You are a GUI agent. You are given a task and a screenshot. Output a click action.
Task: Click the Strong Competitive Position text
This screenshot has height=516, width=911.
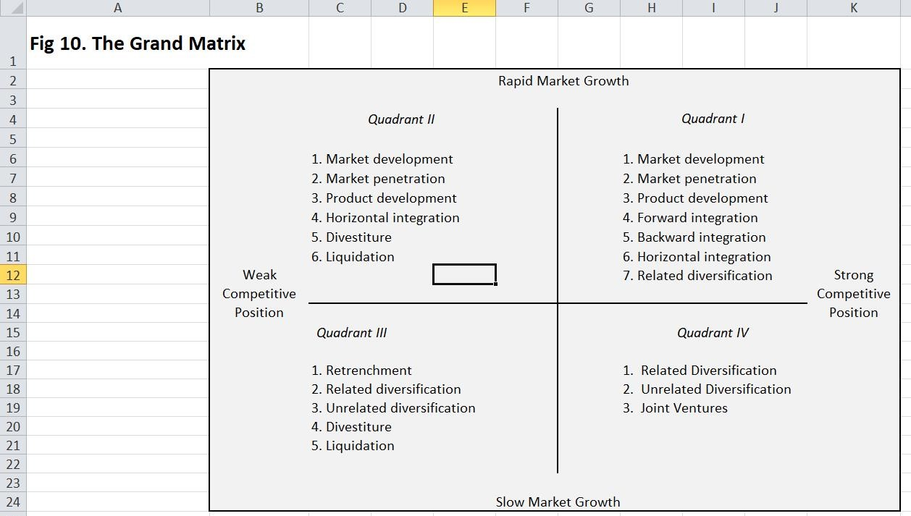click(x=853, y=293)
